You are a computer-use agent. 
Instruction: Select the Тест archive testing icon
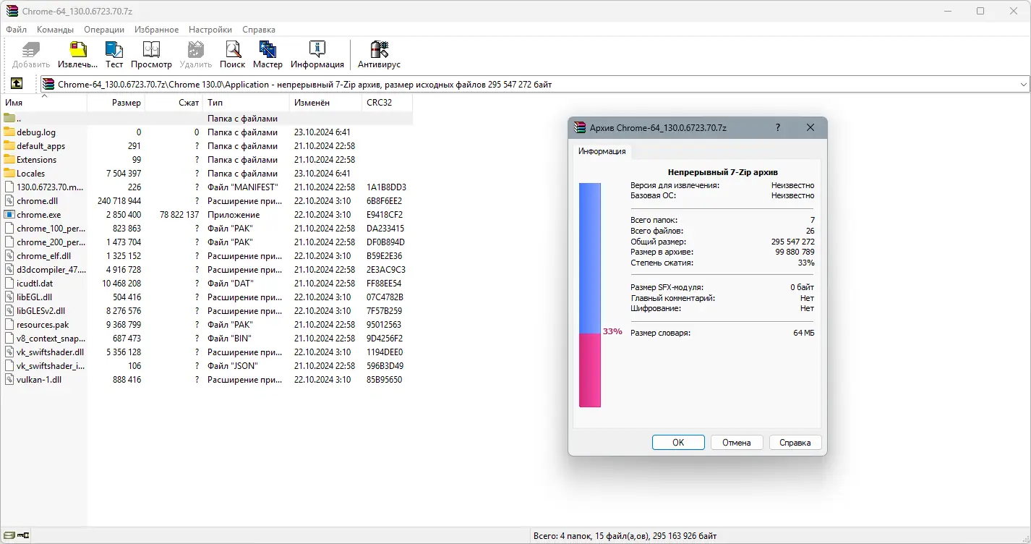click(x=114, y=51)
